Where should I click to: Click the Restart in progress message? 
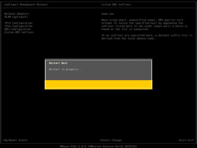coord(66,69)
